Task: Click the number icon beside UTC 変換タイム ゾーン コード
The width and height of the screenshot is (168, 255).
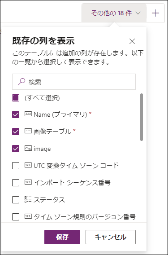Action: click(28, 165)
